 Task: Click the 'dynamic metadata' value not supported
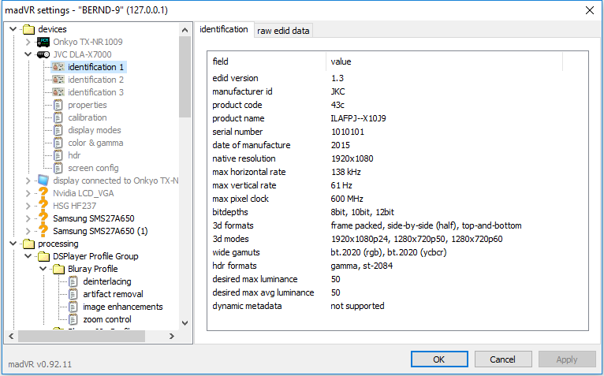pos(357,306)
